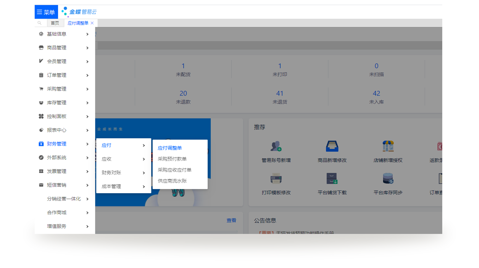The image size is (479, 268).
Task: Open the 合作商城 menu item
Action: click(65, 213)
